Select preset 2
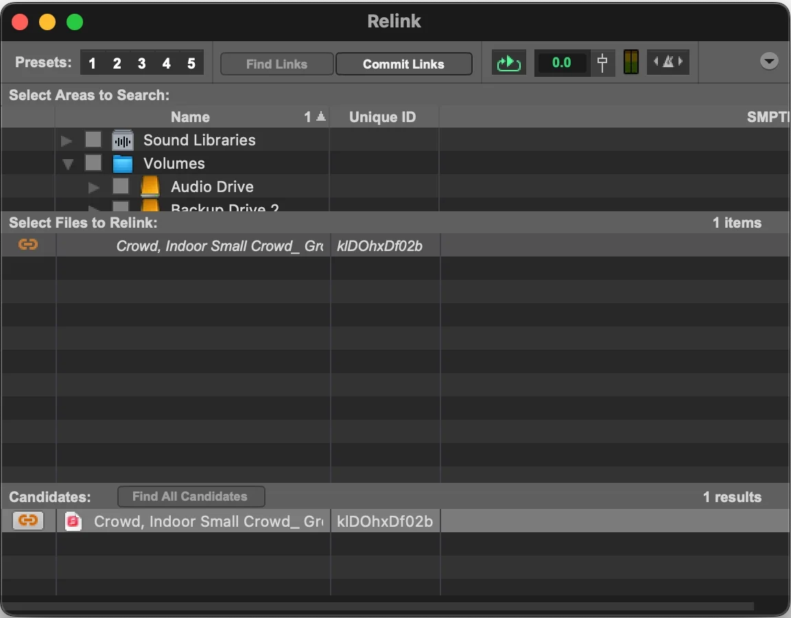 pos(117,63)
